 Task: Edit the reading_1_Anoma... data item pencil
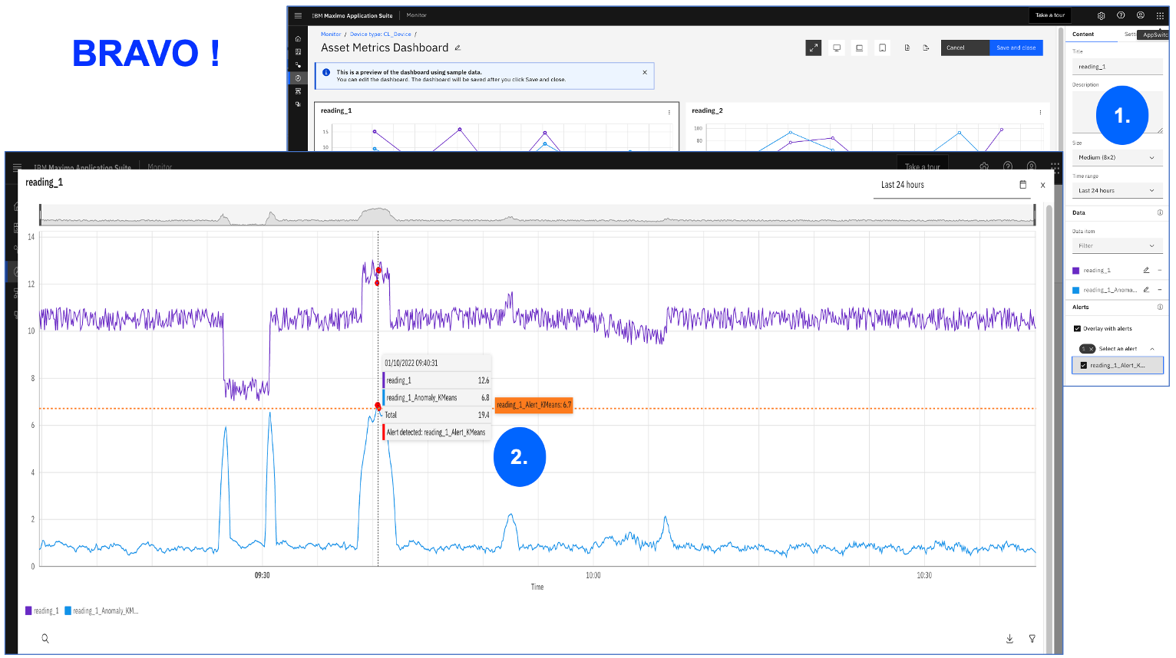tap(1146, 290)
